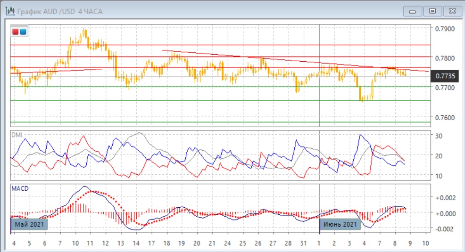Click the MACD indicator label

click(x=20, y=188)
